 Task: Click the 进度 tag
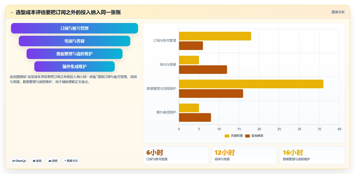(x=53, y=161)
